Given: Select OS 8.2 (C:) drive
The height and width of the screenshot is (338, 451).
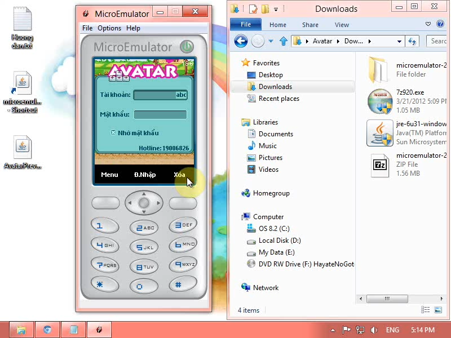Looking at the screenshot, I should tap(268, 229).
